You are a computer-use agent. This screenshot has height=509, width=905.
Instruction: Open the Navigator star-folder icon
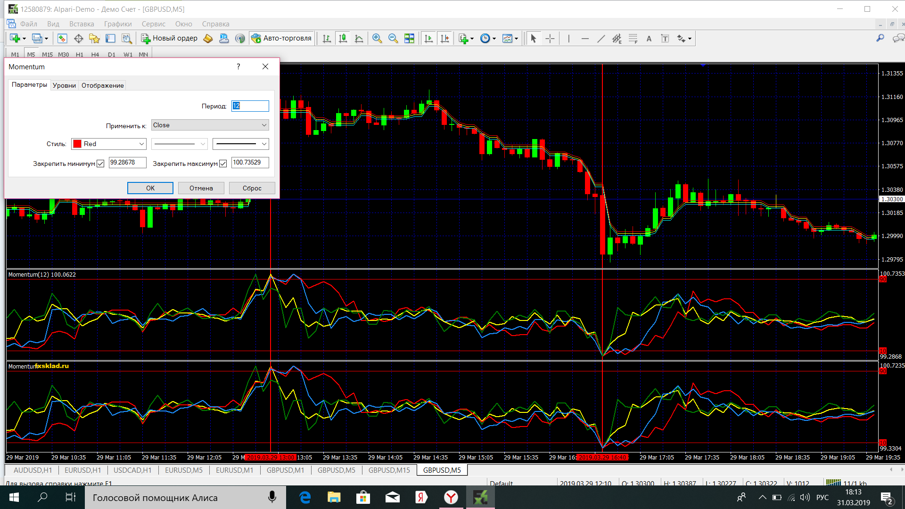click(x=94, y=39)
